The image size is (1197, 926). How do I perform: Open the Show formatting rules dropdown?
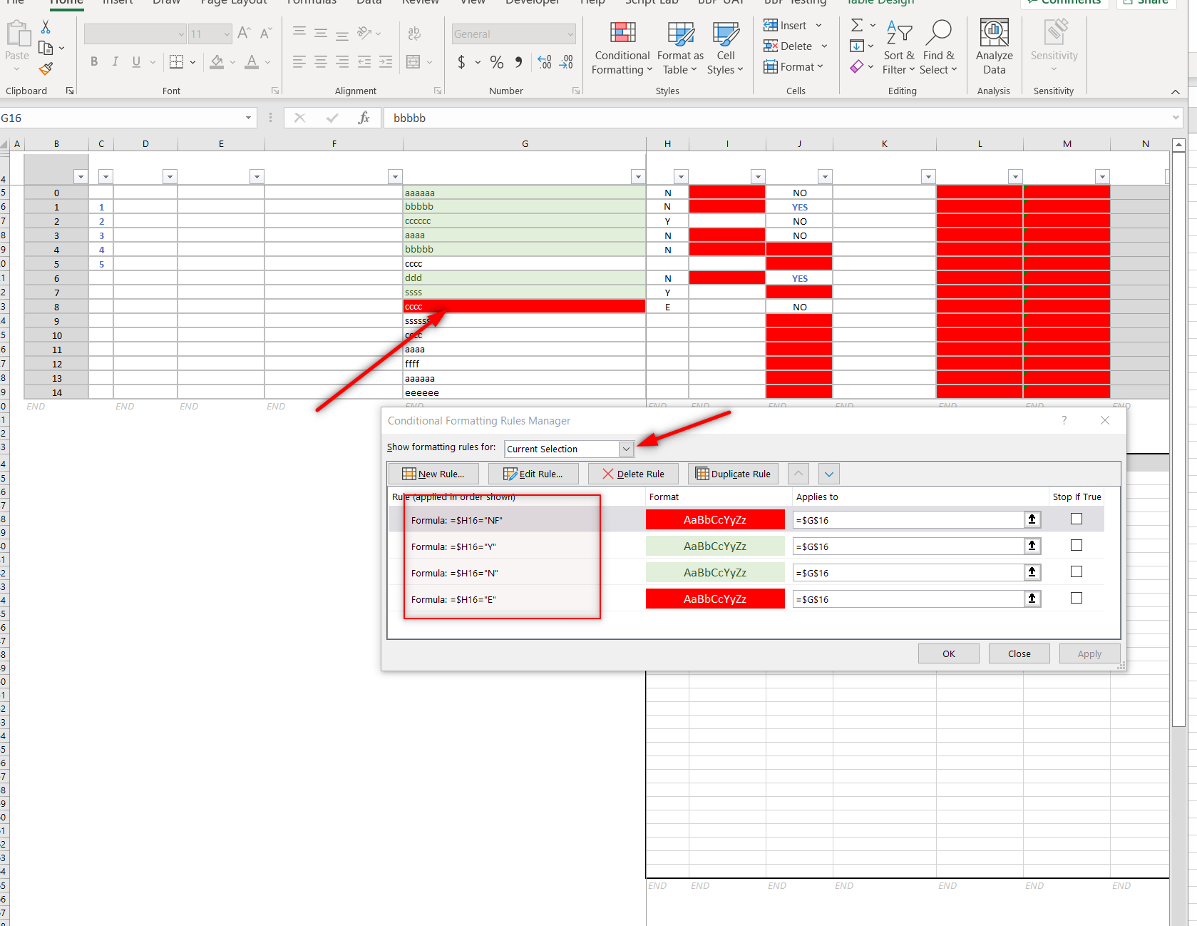pyautogui.click(x=625, y=449)
